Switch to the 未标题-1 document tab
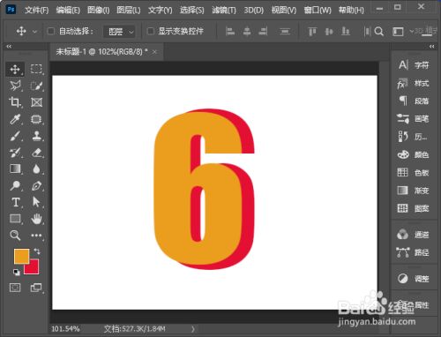Viewport: 441px width, 337px height. tap(102, 52)
